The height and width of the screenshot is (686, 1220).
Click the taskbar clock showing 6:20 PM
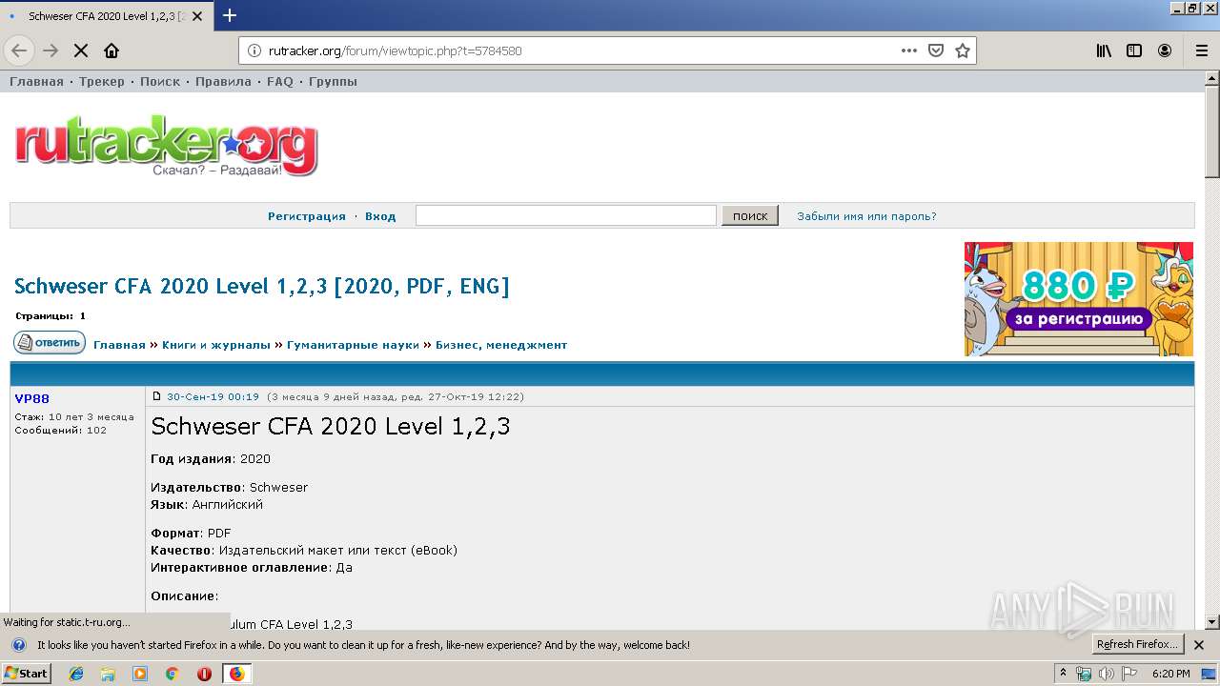[x=1170, y=674]
